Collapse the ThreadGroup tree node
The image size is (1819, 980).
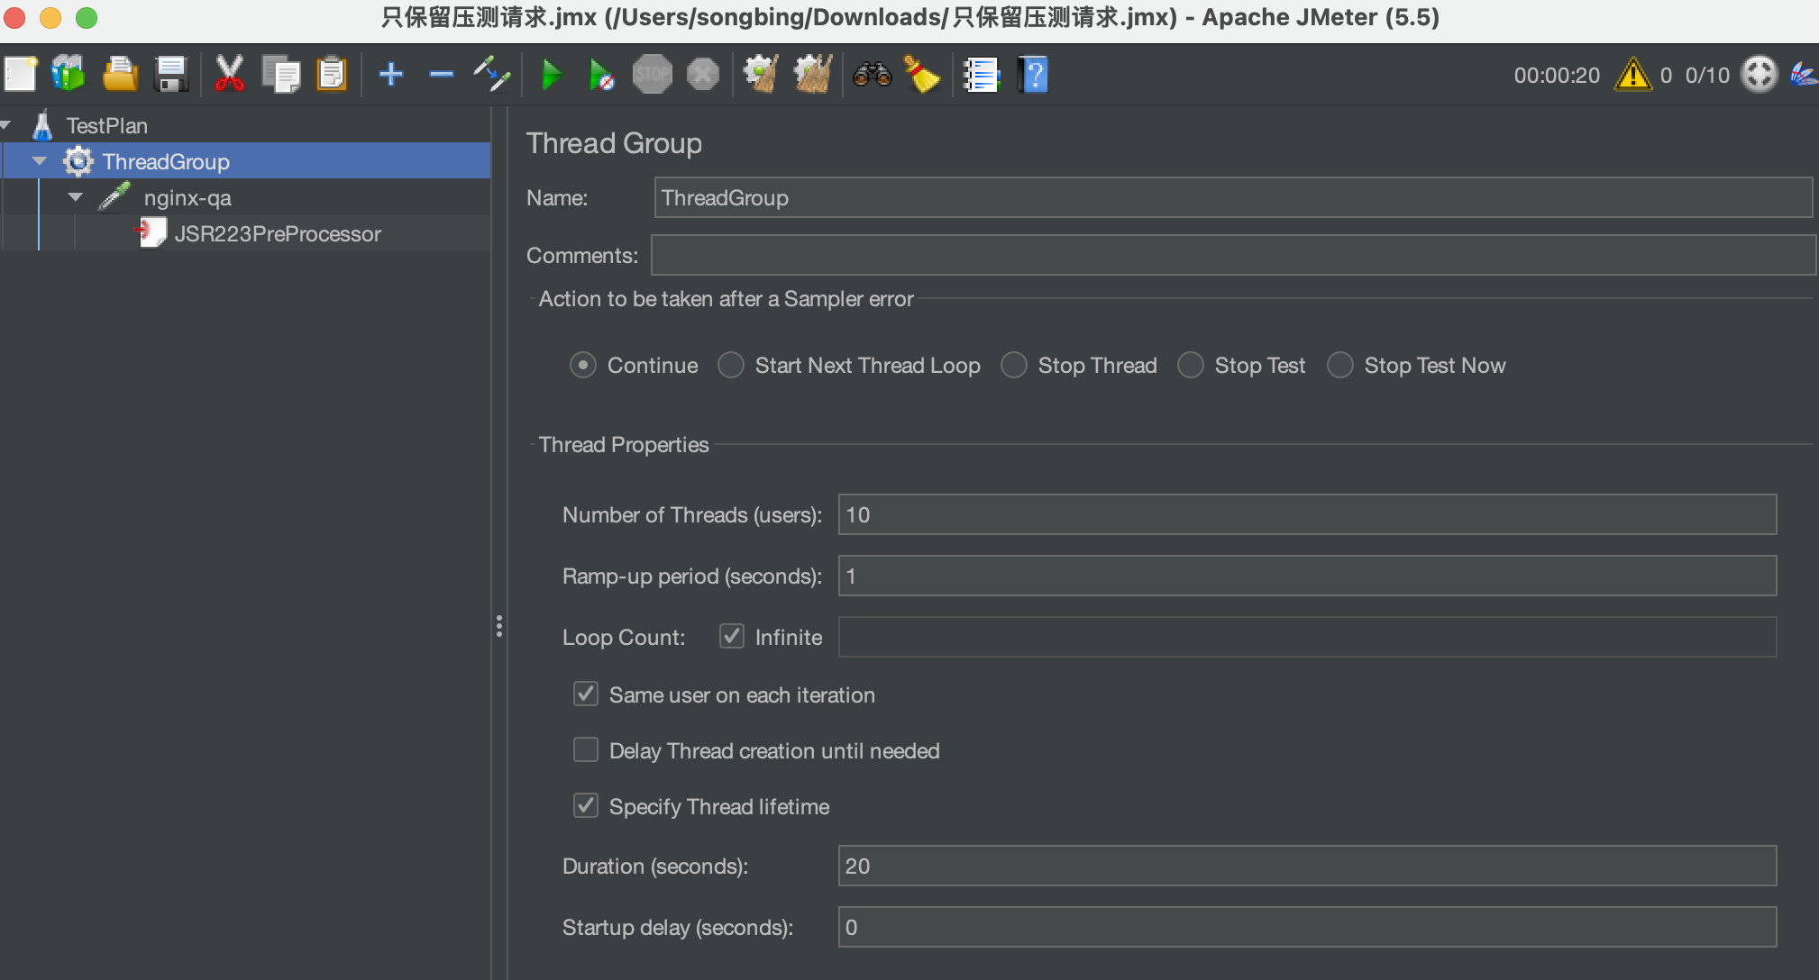[39, 161]
